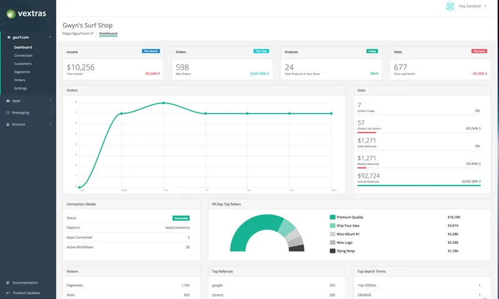Screen dimensions: 499x299
Task: Select the Dashboard breadcrumb tab
Action: [x=108, y=34]
